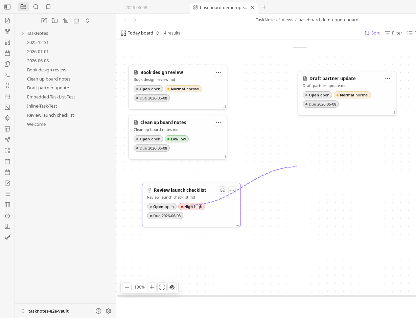
Task: Click the pomodoro timer ribbon icon
Action: 7,215
